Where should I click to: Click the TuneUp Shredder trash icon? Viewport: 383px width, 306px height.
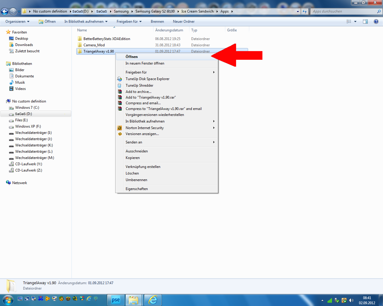[x=119, y=85]
